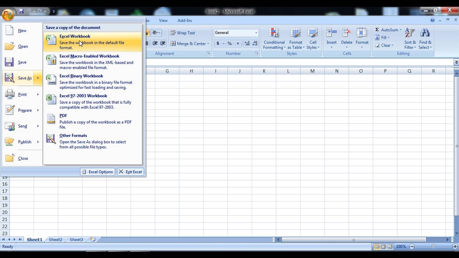The height and width of the screenshot is (258, 459).
Task: Open Number format dialog launcher
Action: (x=257, y=53)
